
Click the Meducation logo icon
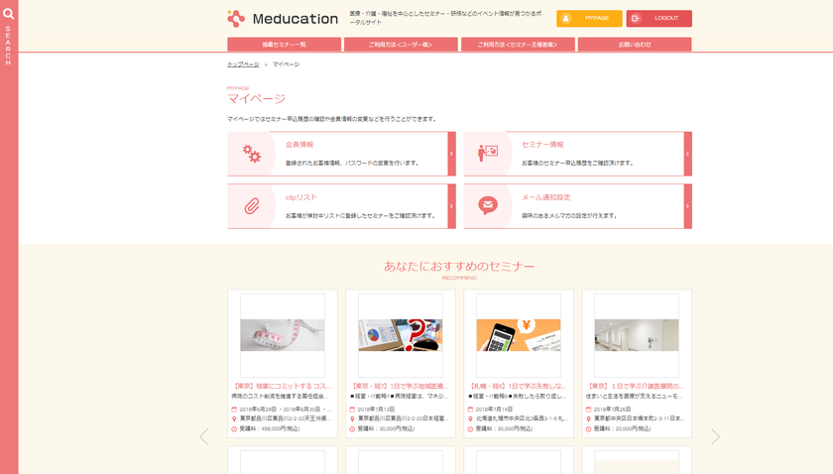[236, 19]
